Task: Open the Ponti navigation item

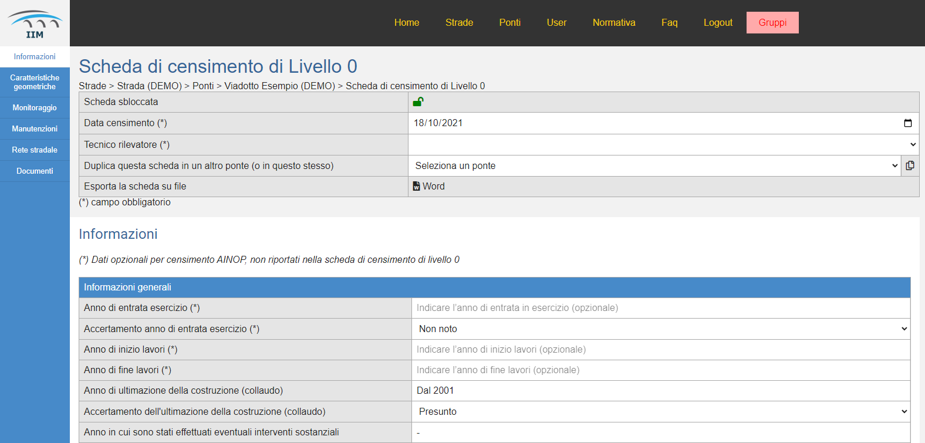Action: click(x=509, y=23)
